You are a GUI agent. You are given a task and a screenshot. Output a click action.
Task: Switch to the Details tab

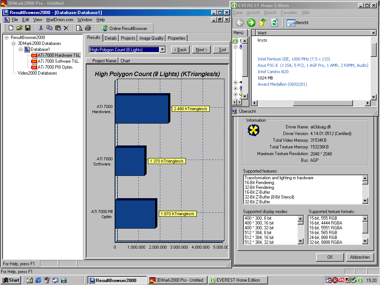pyautogui.click(x=111, y=38)
